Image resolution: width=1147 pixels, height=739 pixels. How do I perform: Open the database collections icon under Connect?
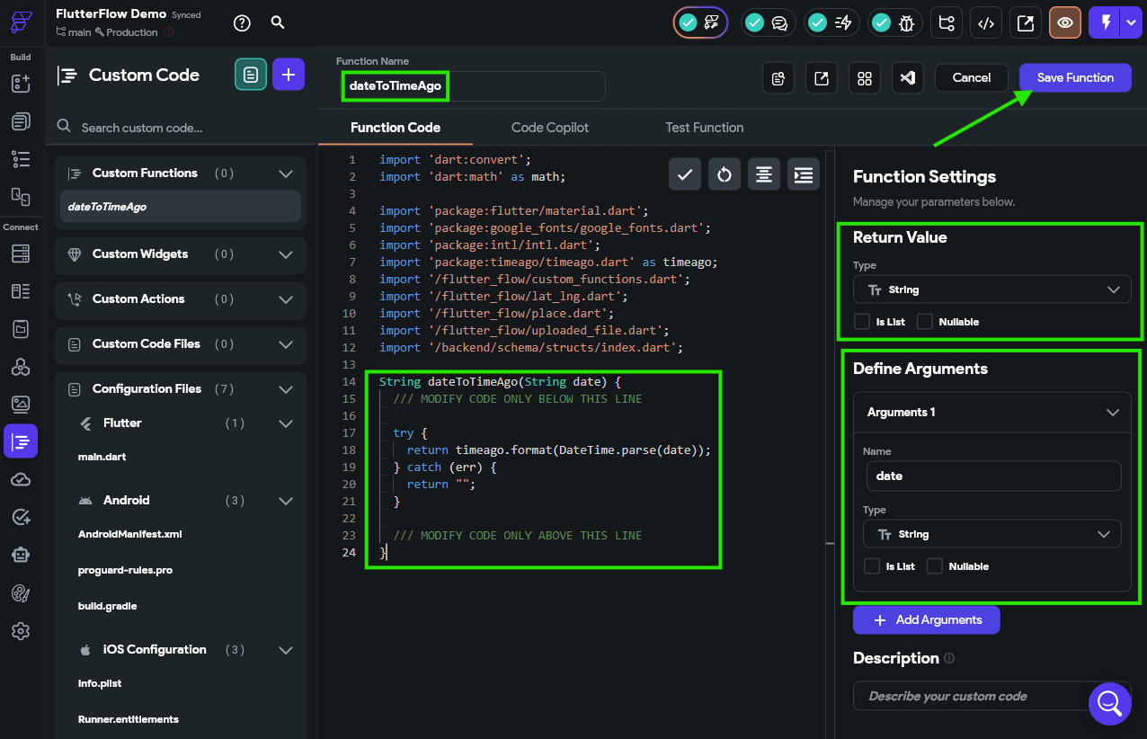click(21, 254)
